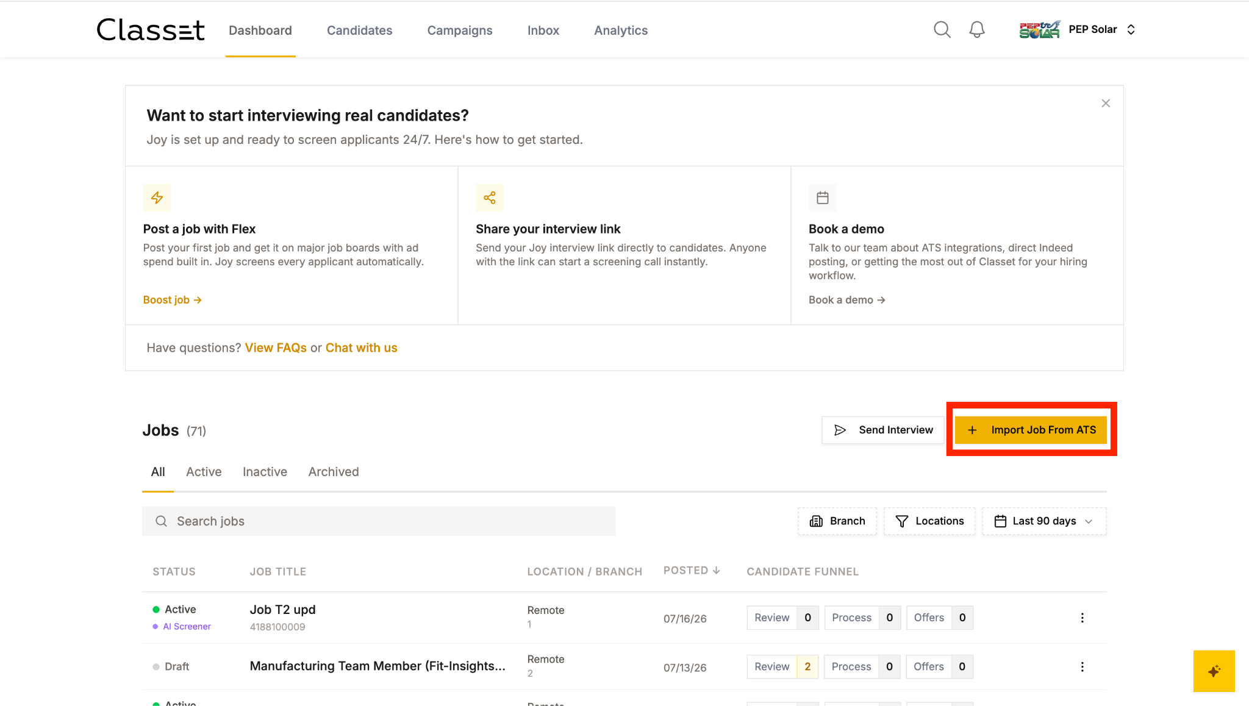Click the Post a job with Flex heading

click(x=199, y=229)
